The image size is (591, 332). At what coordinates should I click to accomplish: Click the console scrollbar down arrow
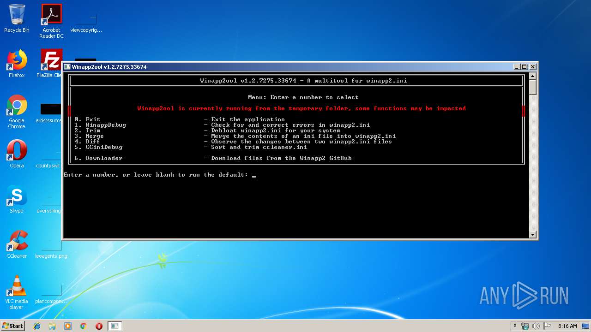(532, 235)
